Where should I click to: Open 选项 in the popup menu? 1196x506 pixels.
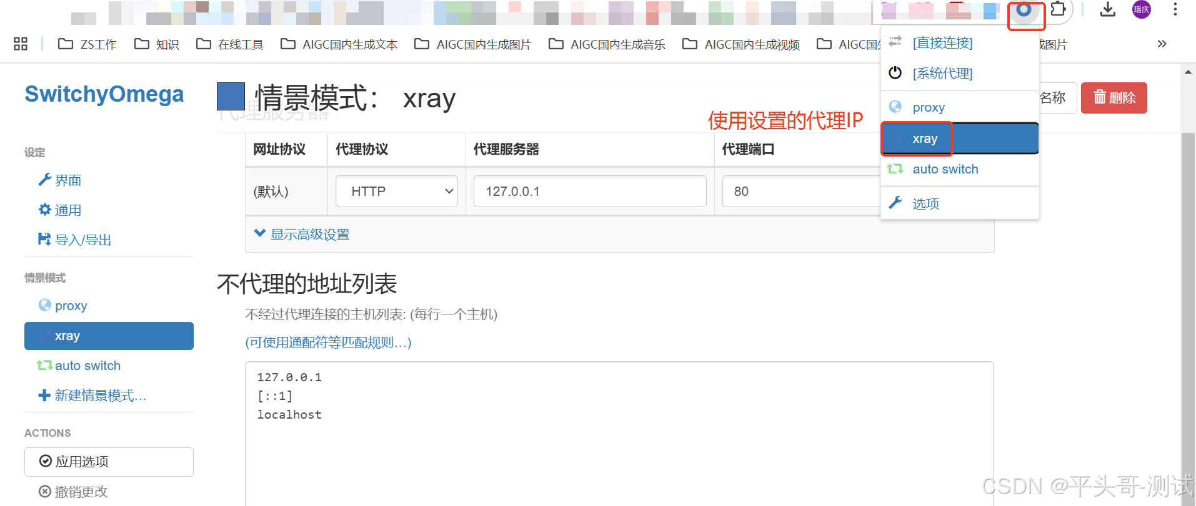tap(960, 203)
